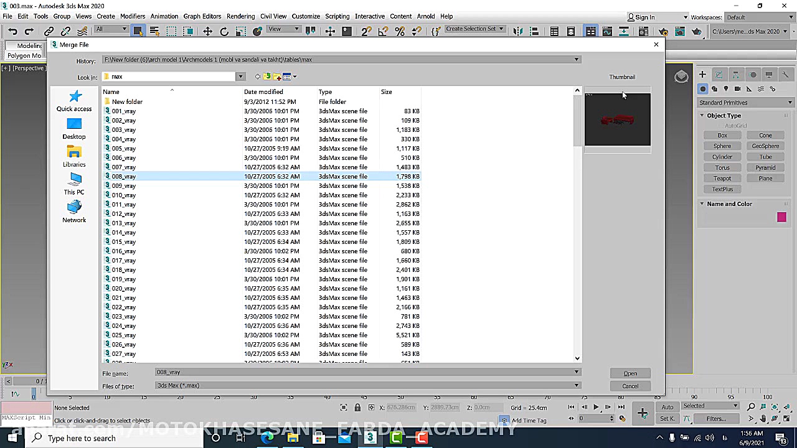
Task: Click Cancel in the Merge File dialog
Action: [x=630, y=386]
